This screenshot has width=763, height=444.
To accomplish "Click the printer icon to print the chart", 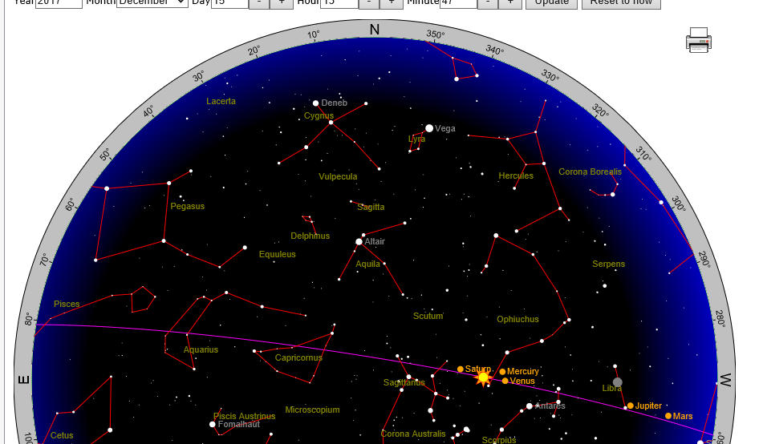I will pos(699,39).
